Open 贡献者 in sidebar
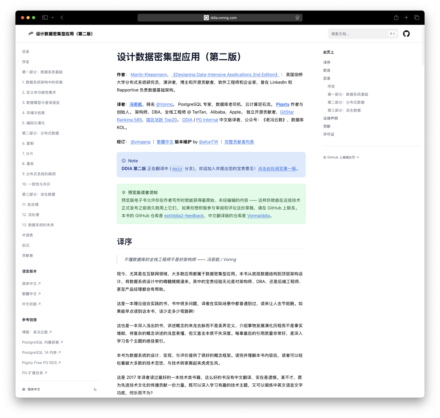The image size is (440, 418). (x=28, y=255)
